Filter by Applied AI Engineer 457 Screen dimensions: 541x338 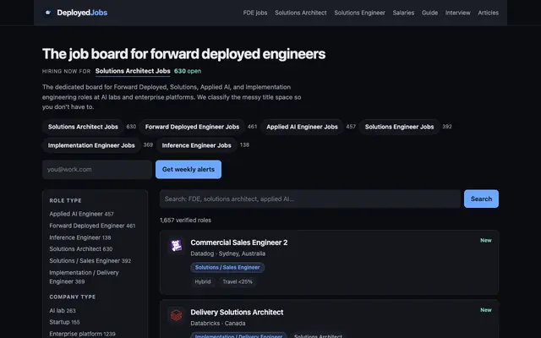tap(81, 214)
